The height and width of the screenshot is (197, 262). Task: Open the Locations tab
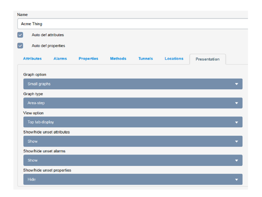click(174, 59)
